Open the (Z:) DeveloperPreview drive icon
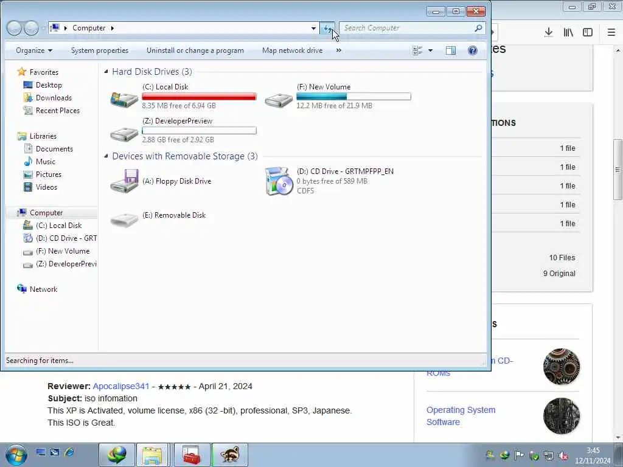The width and height of the screenshot is (623, 467). (x=124, y=134)
